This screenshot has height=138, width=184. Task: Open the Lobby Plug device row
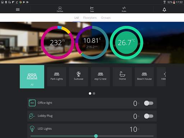coord(92,116)
